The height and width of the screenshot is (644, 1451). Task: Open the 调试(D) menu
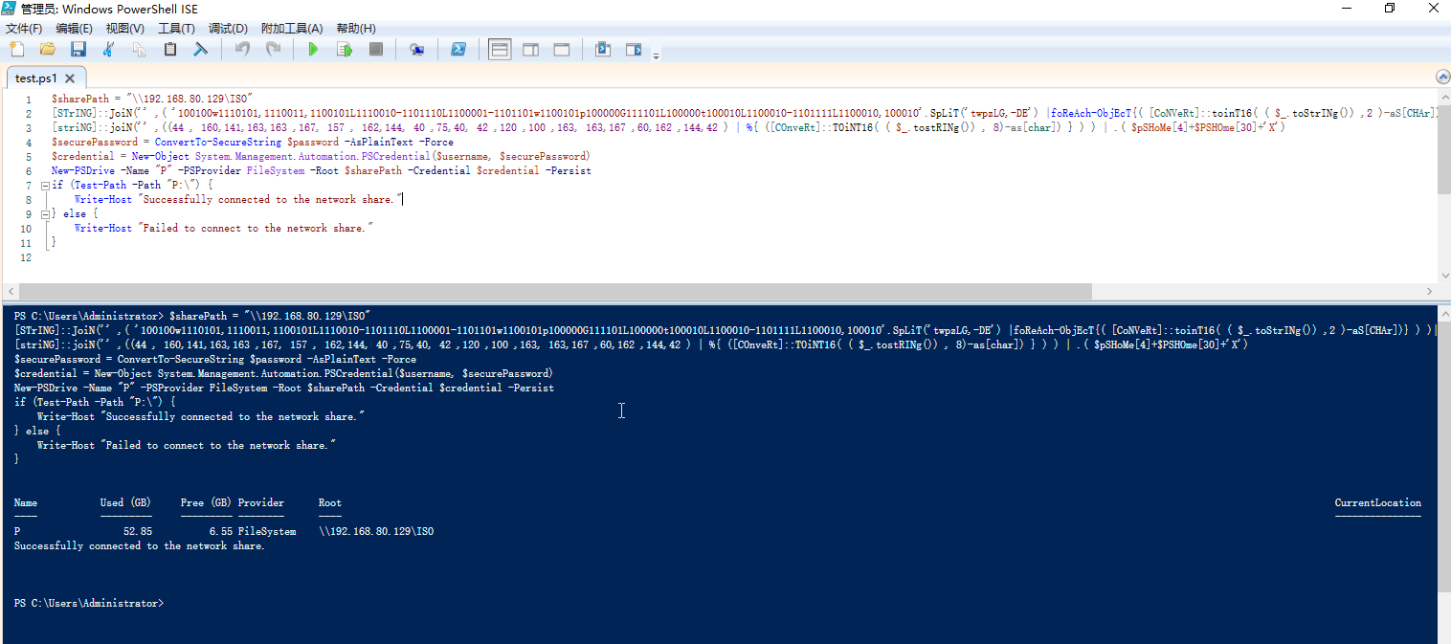coord(228,29)
